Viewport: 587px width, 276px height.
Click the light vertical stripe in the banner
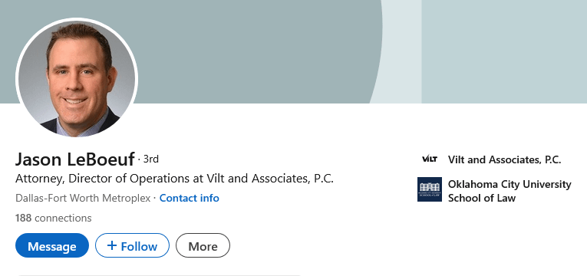[401, 51]
